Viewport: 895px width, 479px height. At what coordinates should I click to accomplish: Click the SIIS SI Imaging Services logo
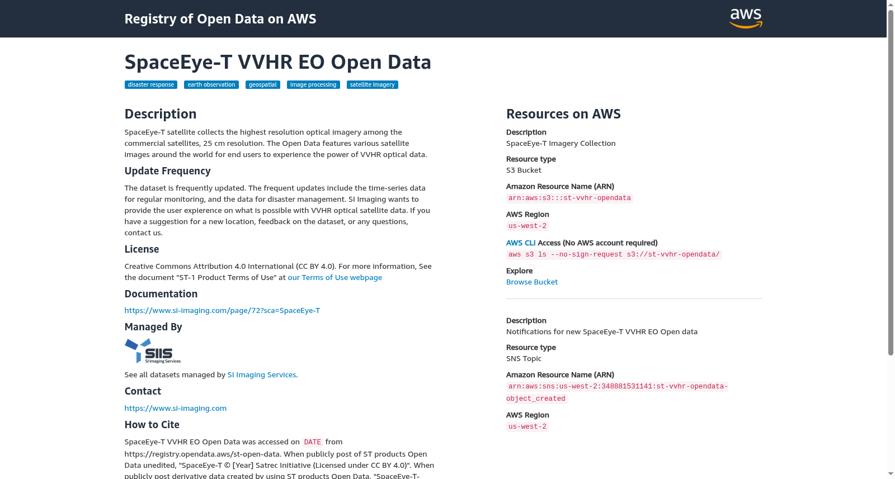(153, 351)
